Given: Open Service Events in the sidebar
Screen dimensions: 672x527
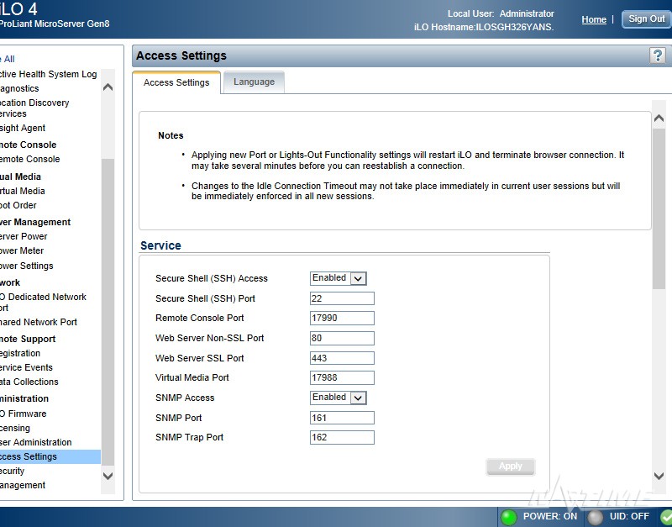Looking at the screenshot, I should (x=26, y=367).
